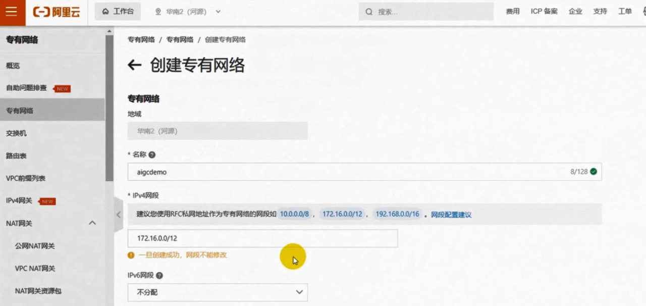The height and width of the screenshot is (306, 646).
Task: Open the hamburger main menu
Action: 12,12
